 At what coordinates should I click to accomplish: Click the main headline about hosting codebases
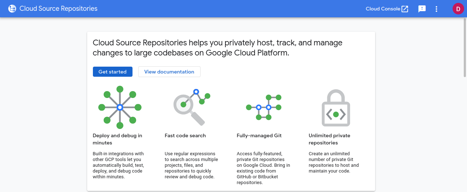217,48
